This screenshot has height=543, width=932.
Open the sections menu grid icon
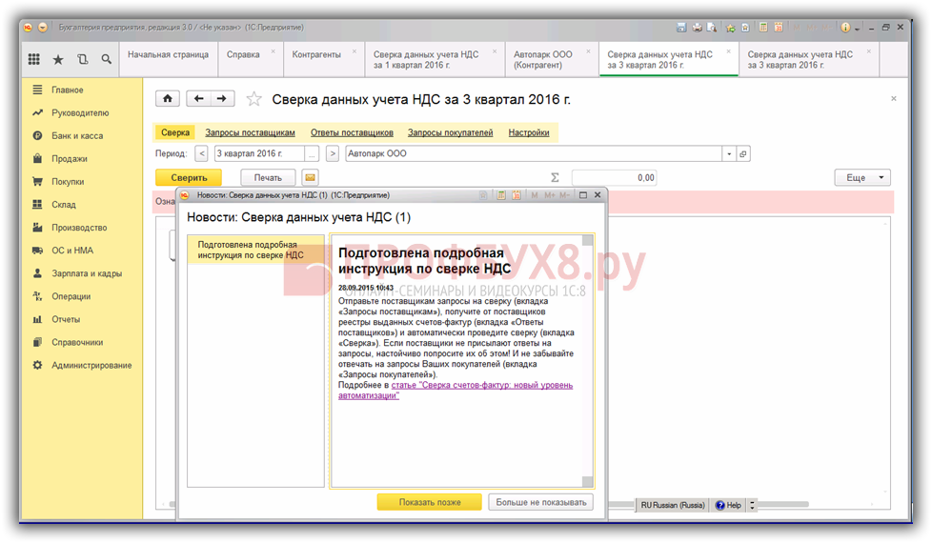click(x=33, y=59)
